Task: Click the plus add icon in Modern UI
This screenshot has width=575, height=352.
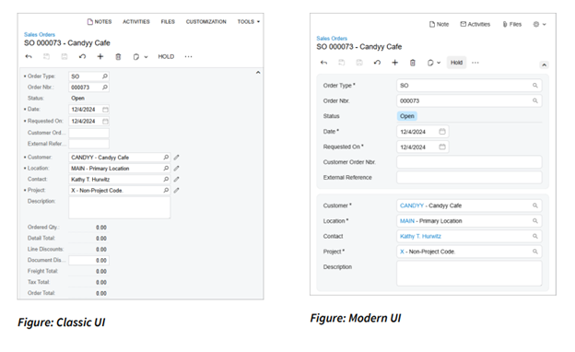Action: [x=395, y=63]
